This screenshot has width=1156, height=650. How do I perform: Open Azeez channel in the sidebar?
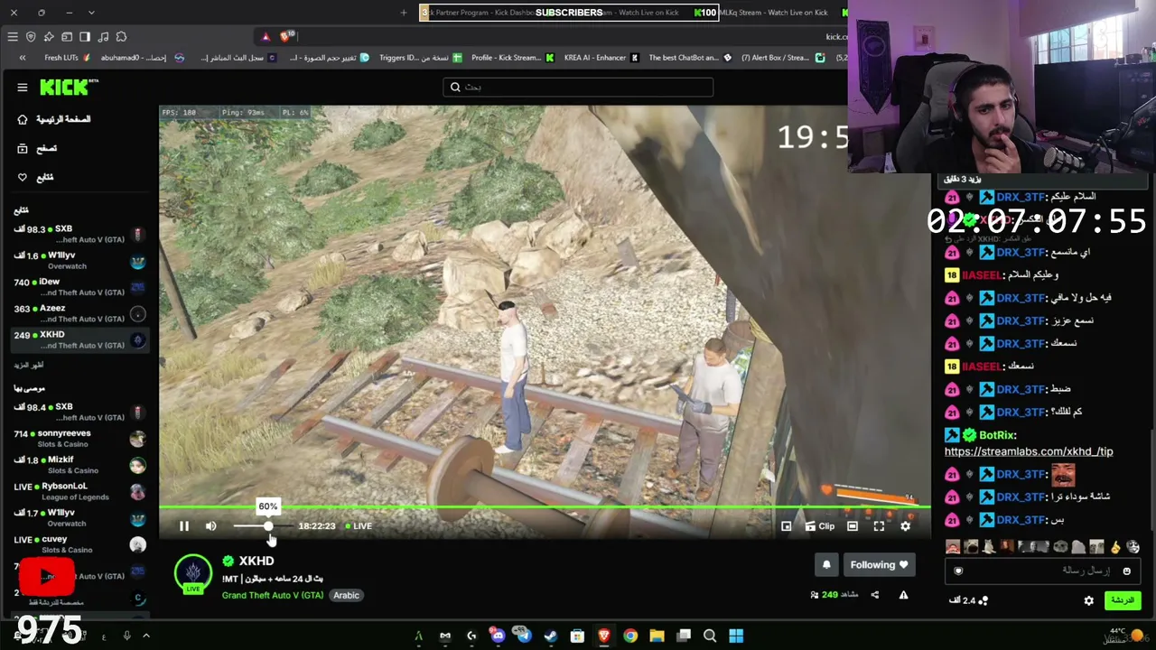pos(79,313)
